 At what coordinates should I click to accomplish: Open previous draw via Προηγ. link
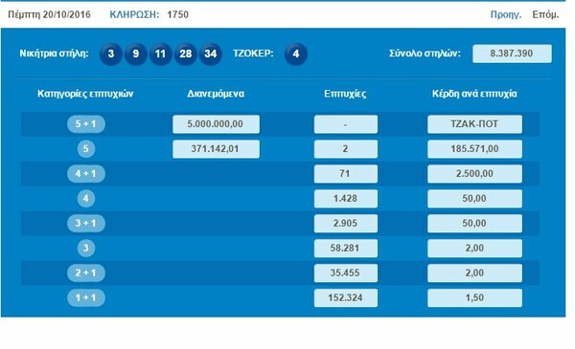click(506, 14)
